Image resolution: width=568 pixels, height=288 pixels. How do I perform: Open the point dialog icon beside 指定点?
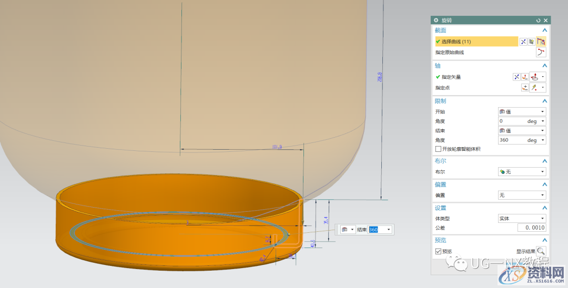(x=525, y=88)
